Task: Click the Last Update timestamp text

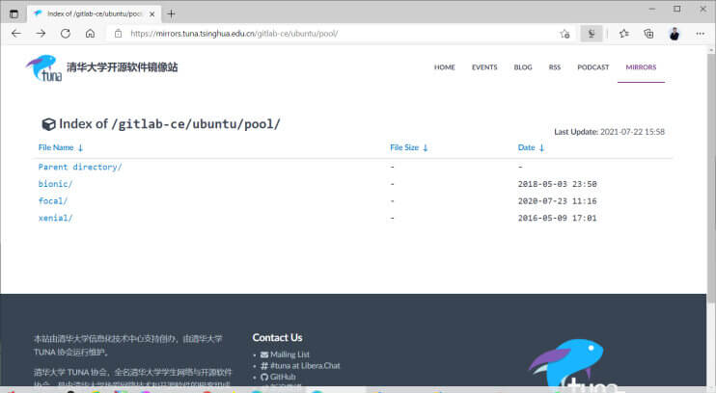Action: click(609, 132)
